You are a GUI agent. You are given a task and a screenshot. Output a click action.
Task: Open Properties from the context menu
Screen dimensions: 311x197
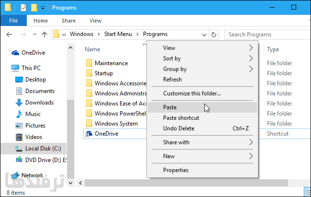pos(202,170)
